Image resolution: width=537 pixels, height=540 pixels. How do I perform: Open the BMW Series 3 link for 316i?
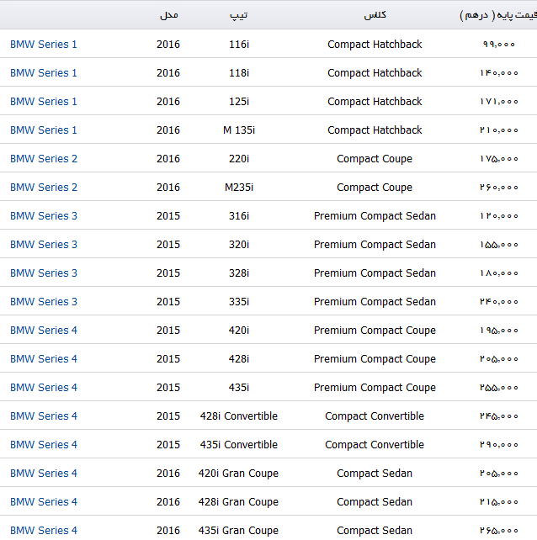(44, 216)
